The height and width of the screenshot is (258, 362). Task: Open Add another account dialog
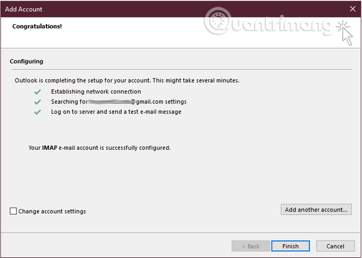tap(316, 210)
